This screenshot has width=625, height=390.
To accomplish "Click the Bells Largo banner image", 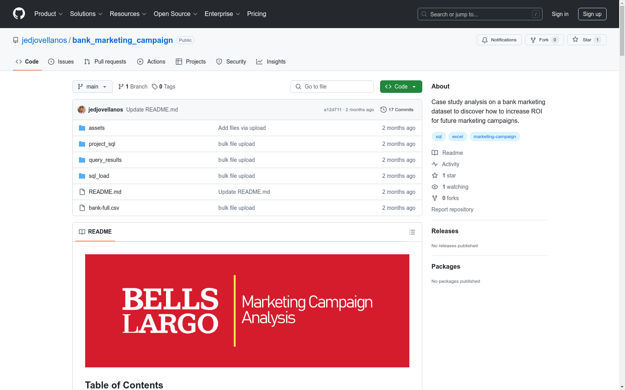I will coord(247,311).
